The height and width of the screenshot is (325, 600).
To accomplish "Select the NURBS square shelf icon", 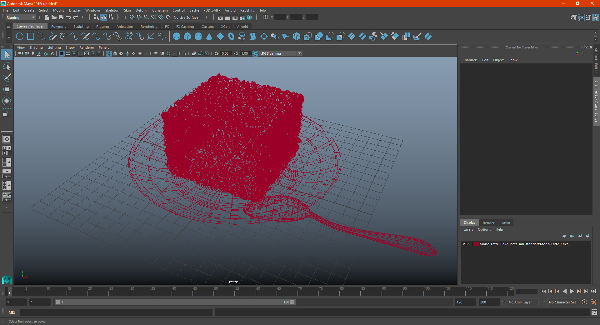I will (31, 37).
